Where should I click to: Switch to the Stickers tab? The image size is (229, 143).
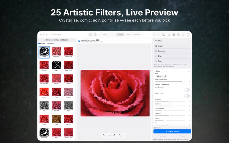[x=56, y=40]
